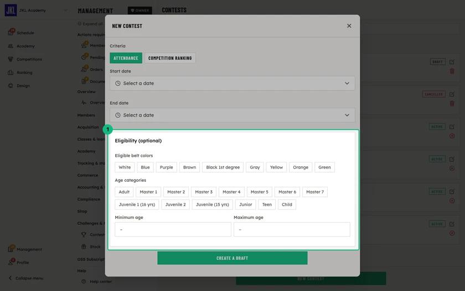Close the New Contest dialog
465x291 pixels.
349,26
